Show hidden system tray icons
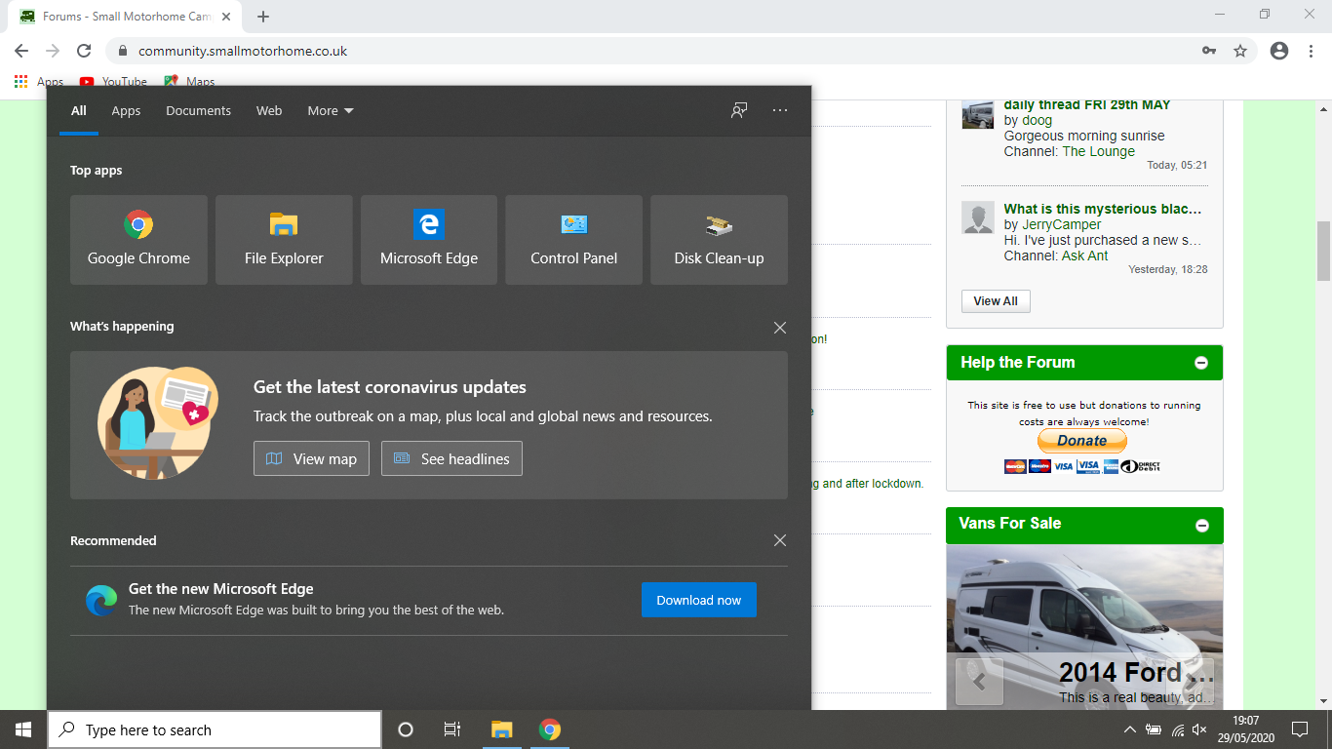The image size is (1332, 749). tap(1129, 729)
